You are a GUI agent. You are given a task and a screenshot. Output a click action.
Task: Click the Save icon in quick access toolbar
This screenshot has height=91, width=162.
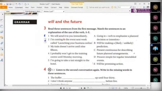pyautogui.click(x=7, y=4)
